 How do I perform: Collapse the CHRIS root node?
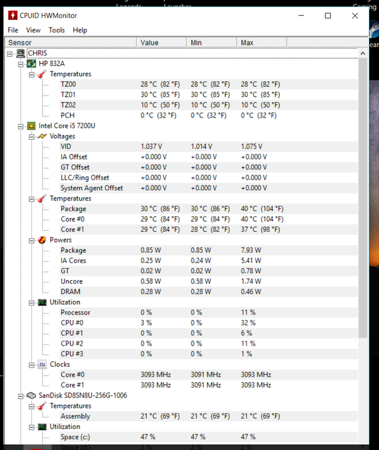point(10,54)
